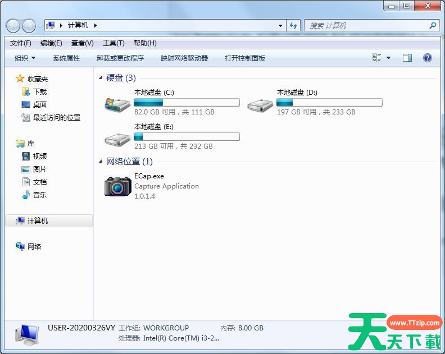Click the E: drive usage bar

coord(187,137)
